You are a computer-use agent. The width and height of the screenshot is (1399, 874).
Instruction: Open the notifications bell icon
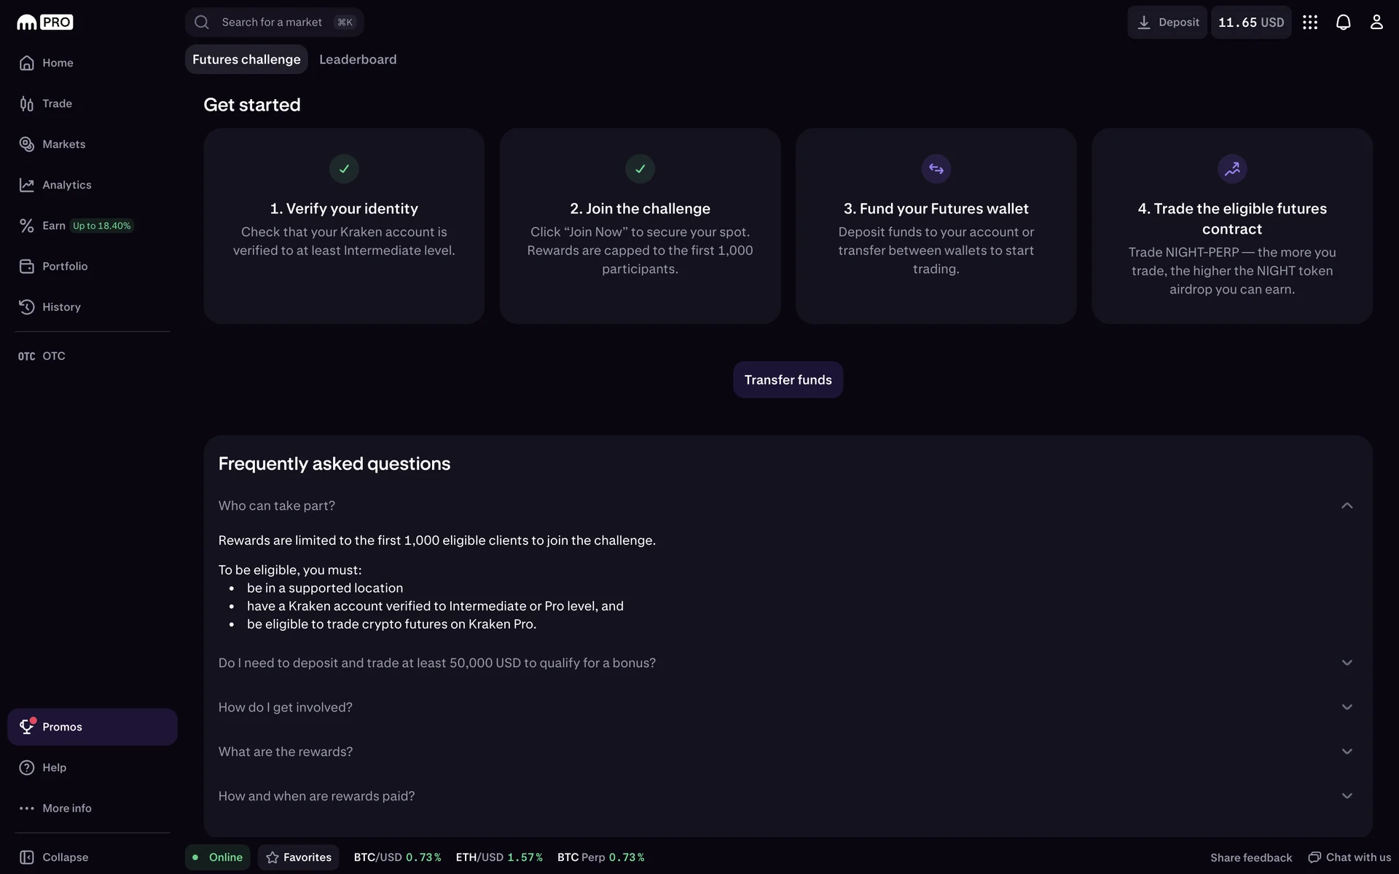[x=1343, y=23]
